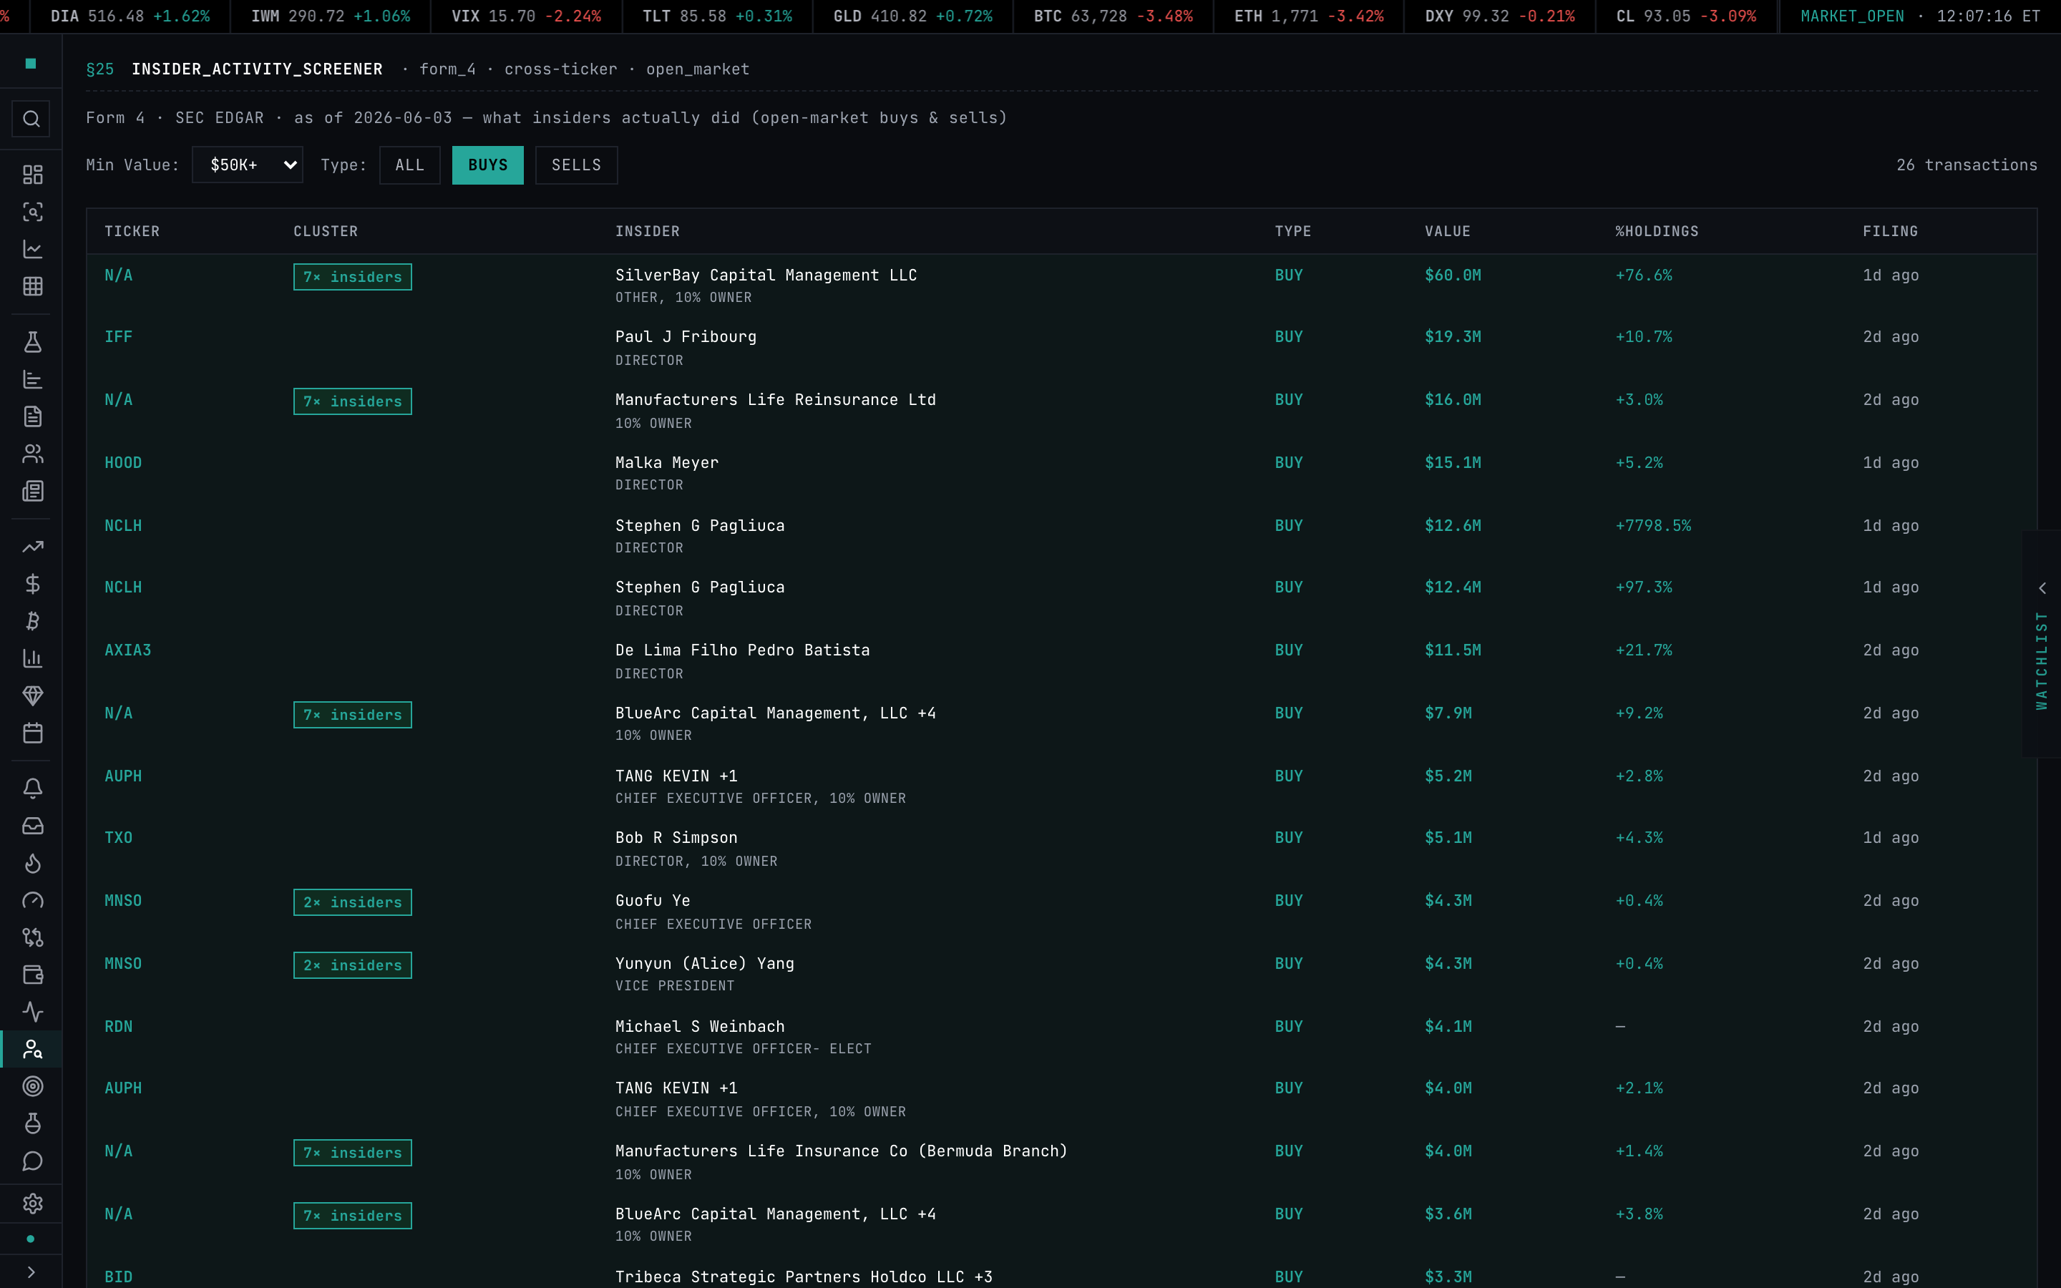Sort by the FILING column header
Screen dimensions: 2061x1288
pyautogui.click(x=1891, y=232)
